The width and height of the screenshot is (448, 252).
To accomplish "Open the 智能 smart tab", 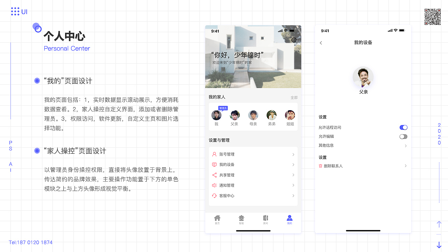I will click(241, 220).
